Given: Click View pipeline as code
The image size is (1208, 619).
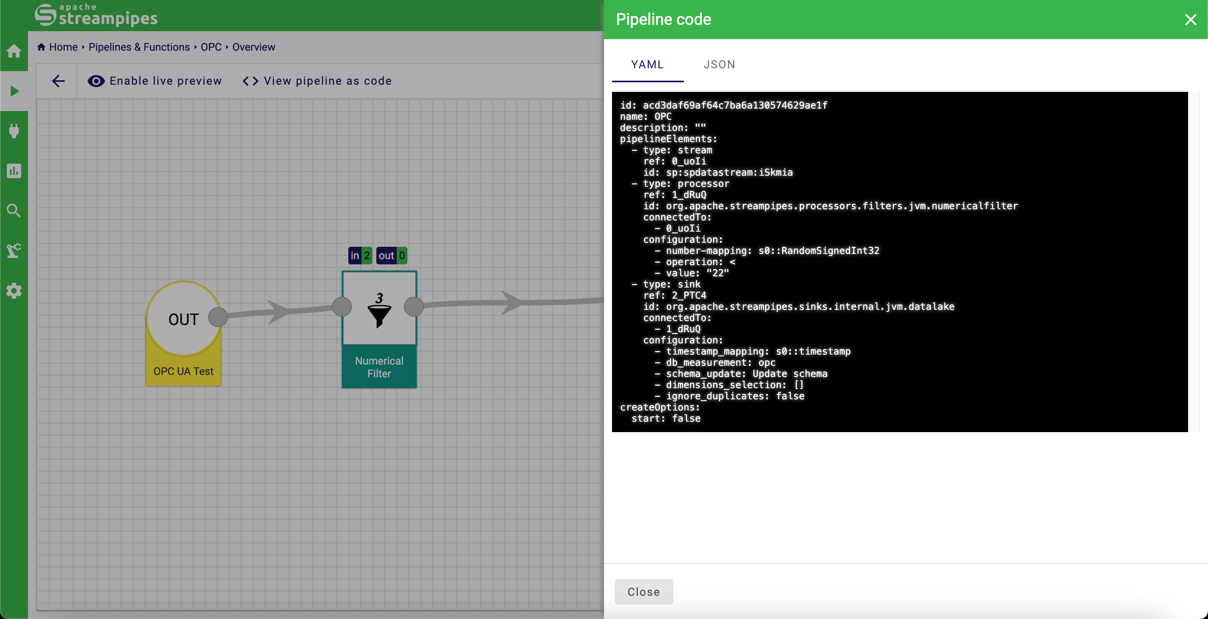Looking at the screenshot, I should click(x=317, y=81).
